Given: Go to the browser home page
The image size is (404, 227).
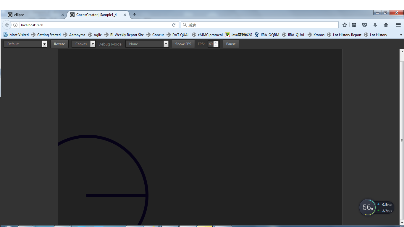Looking at the screenshot, I should [386, 25].
